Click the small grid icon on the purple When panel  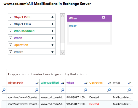[x=104, y=17]
